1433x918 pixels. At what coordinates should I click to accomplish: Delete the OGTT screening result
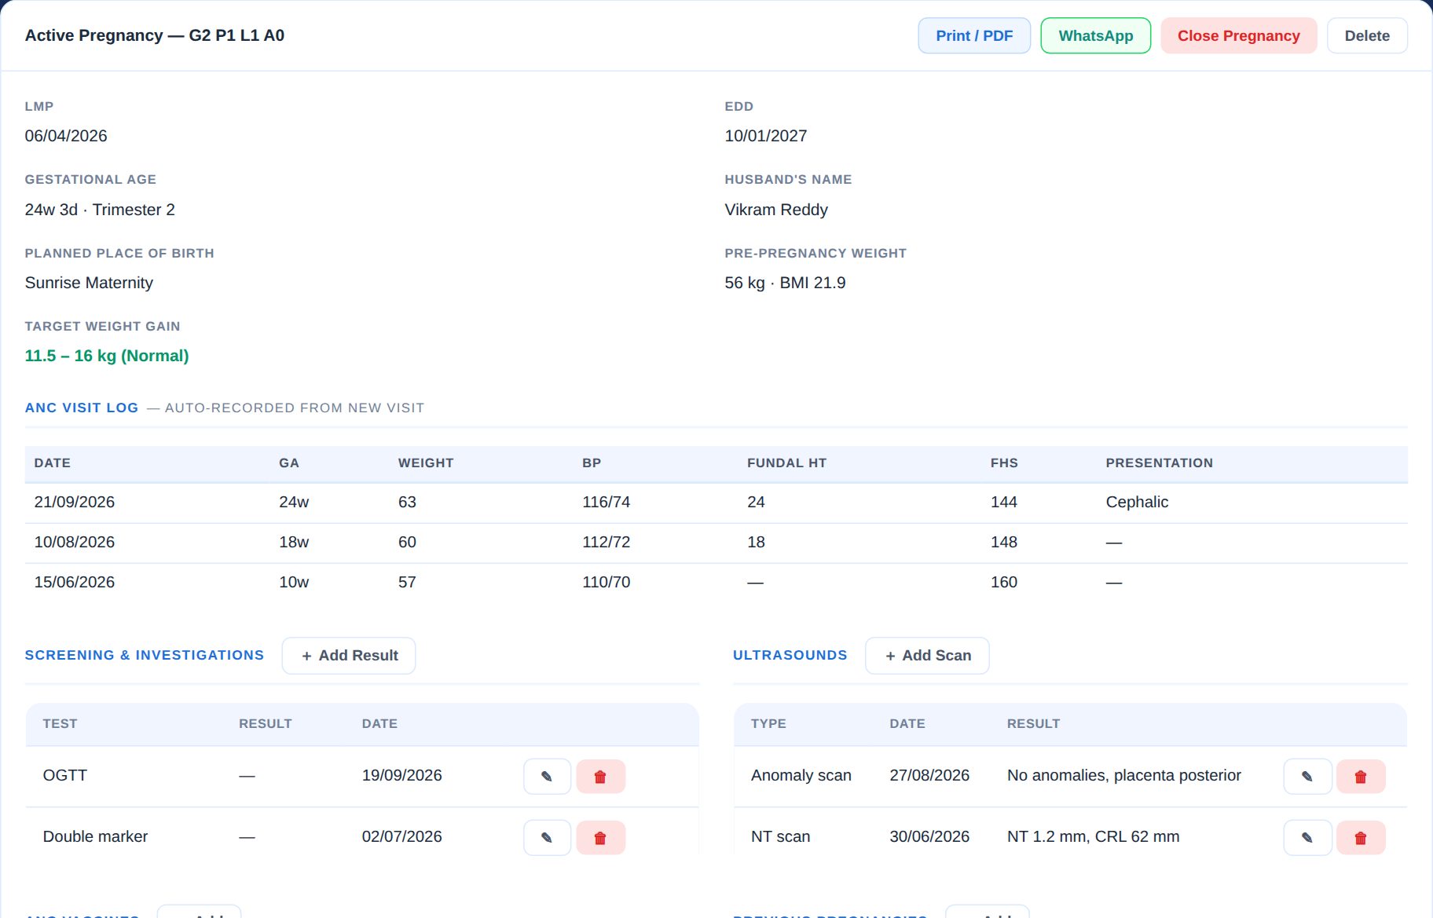(600, 777)
